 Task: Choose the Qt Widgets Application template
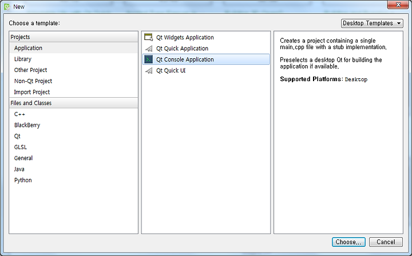206,37
